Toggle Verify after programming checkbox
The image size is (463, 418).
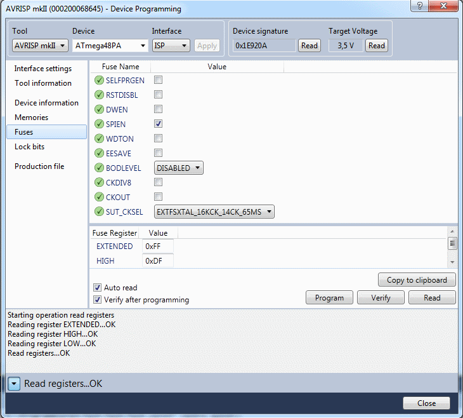[98, 300]
